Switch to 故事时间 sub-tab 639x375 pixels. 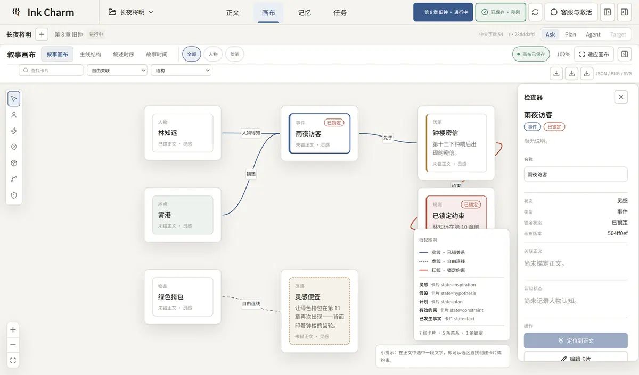(157, 54)
